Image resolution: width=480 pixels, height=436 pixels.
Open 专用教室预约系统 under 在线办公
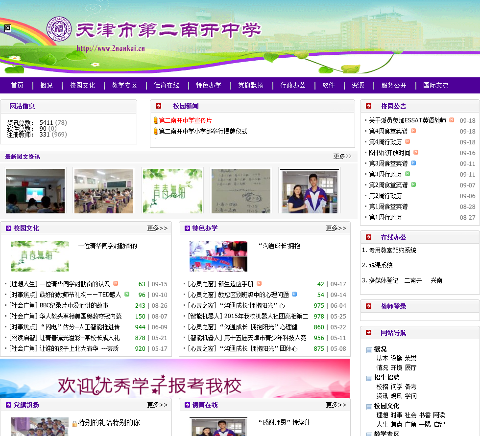pyautogui.click(x=392, y=250)
